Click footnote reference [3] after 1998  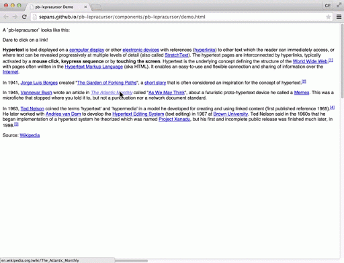pyautogui.click(x=16, y=124)
